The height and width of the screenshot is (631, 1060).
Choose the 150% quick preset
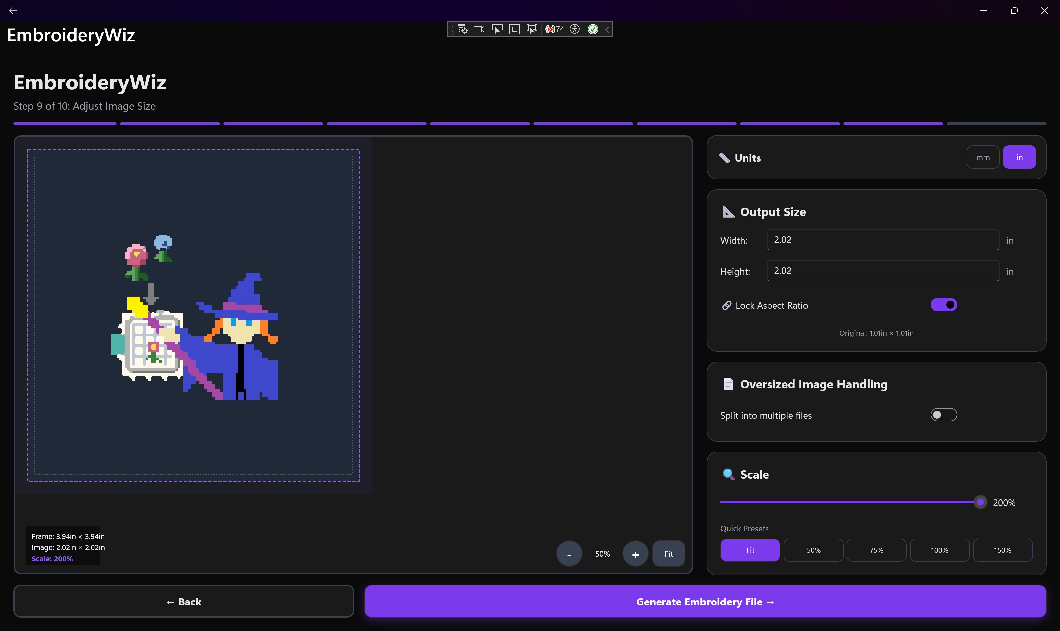click(x=1003, y=550)
